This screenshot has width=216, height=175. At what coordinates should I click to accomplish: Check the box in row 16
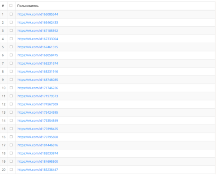coord(11,137)
